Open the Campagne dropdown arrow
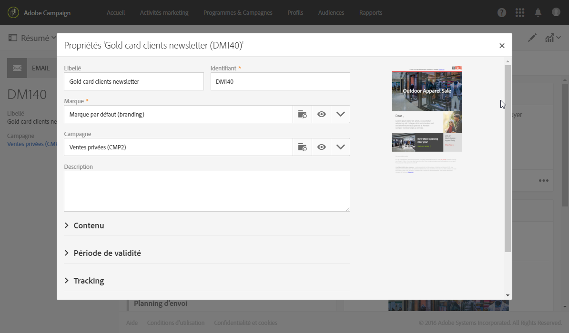The width and height of the screenshot is (569, 333). (x=340, y=147)
